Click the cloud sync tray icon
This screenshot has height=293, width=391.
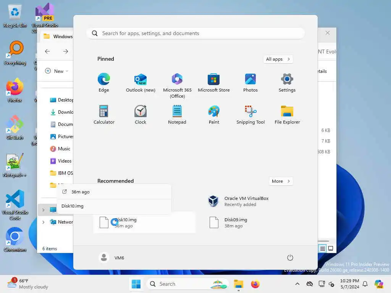pyautogui.click(x=310, y=284)
